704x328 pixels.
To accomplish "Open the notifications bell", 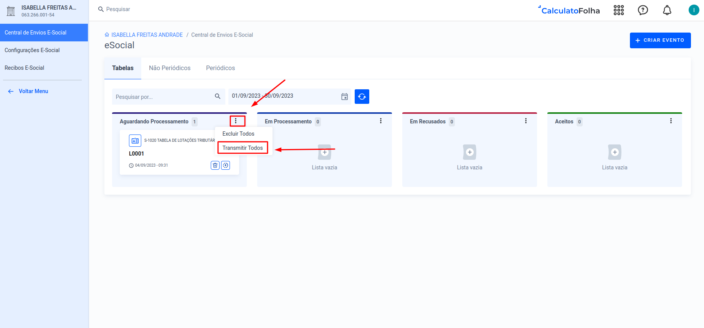I will click(x=667, y=10).
